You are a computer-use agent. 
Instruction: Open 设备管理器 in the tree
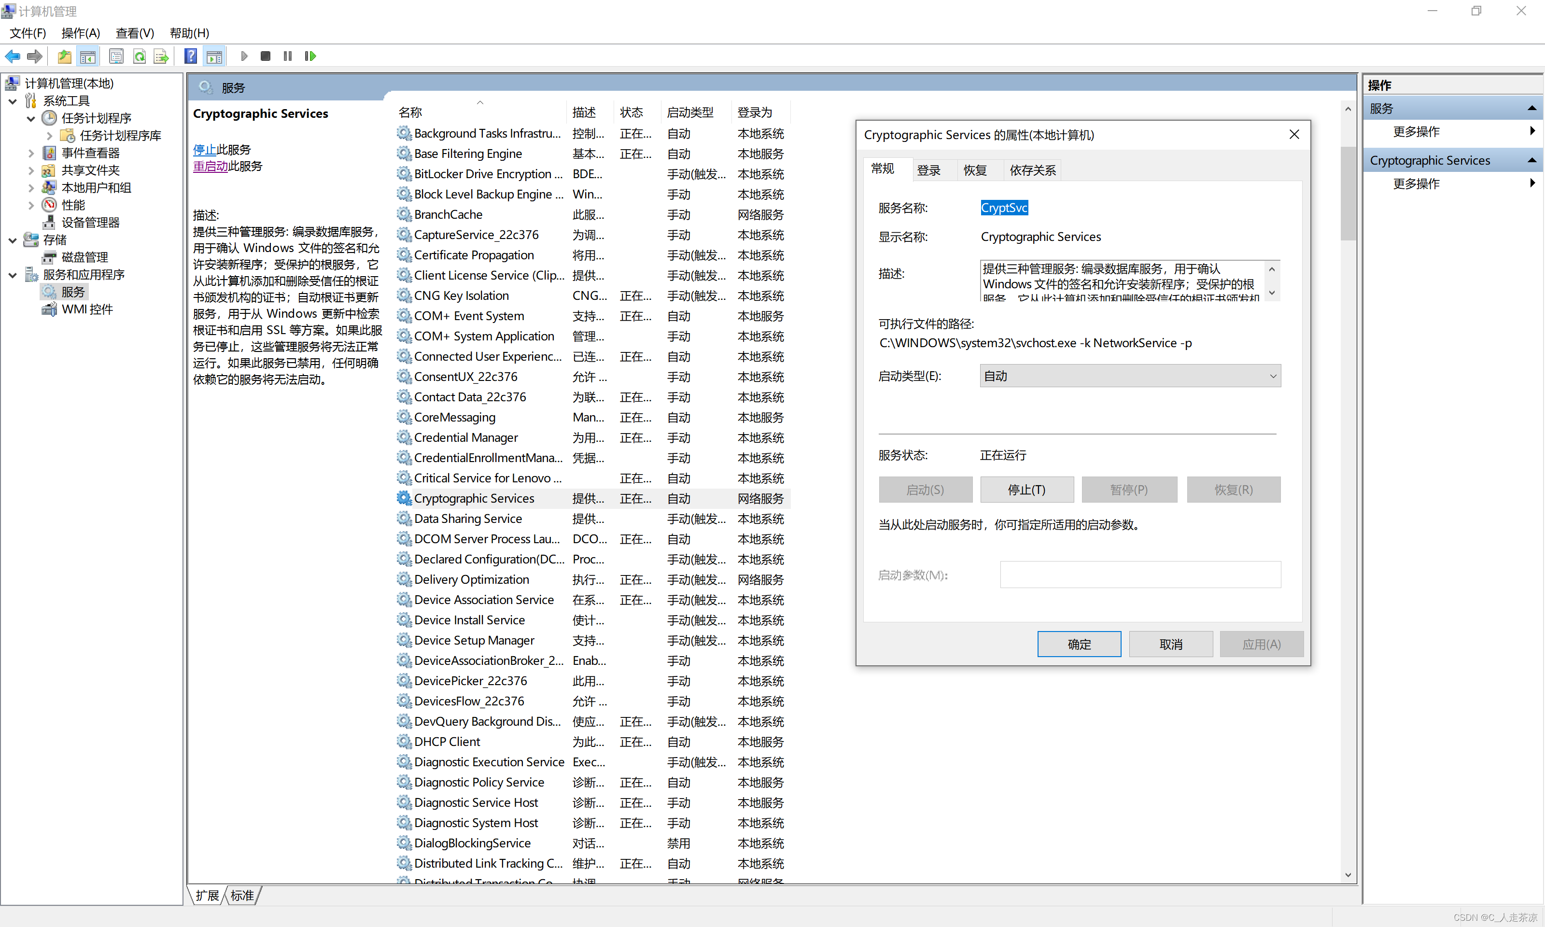90,223
